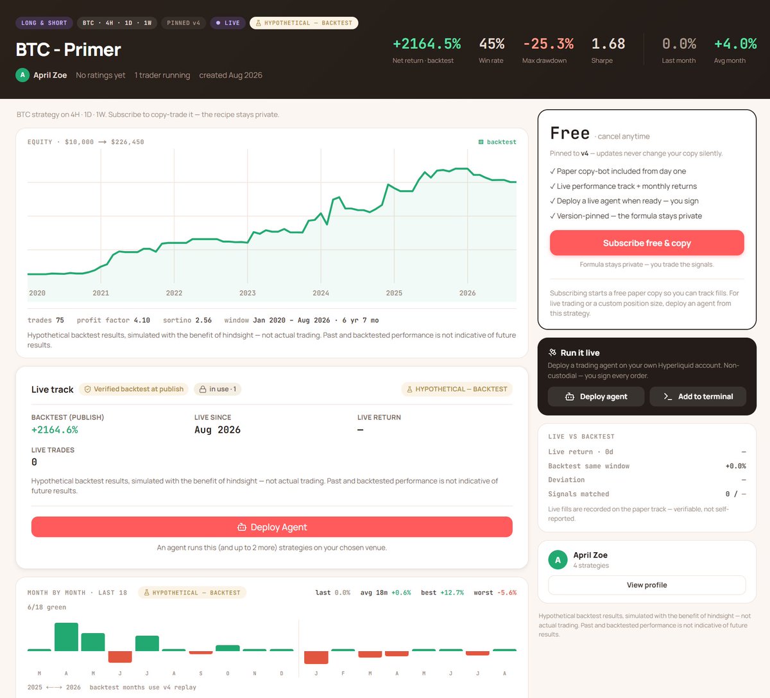The width and height of the screenshot is (770, 698).
Task: Click the 2026 label on equity chart axis
Action: (467, 293)
